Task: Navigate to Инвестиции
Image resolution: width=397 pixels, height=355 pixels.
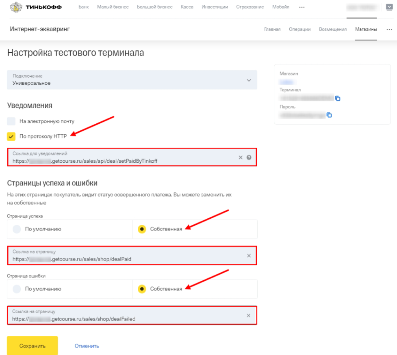Action: tap(215, 7)
